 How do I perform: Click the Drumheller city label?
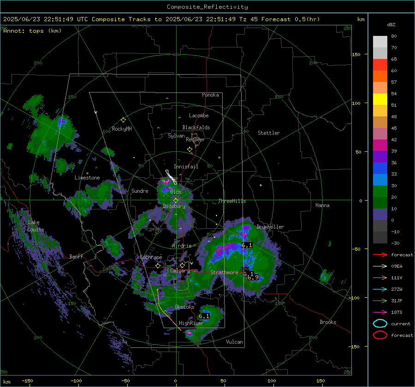tap(270, 227)
